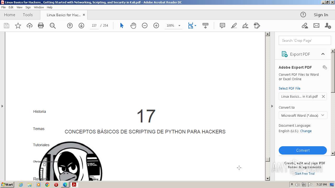Click the Start Free Trial link
The image size is (335, 188).
click(305, 174)
